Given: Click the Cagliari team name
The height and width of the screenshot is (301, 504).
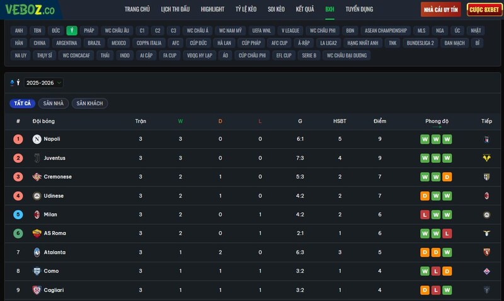Looking at the screenshot, I should coord(54,290).
